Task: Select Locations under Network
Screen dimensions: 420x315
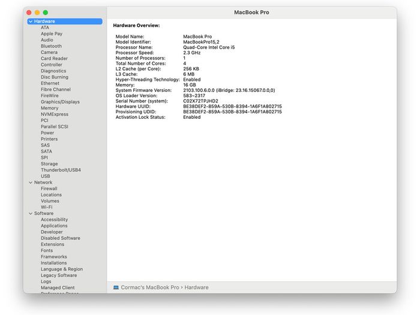Action: 51,195
